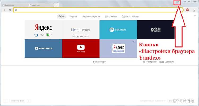Open the red Adblock extension icon
The image size is (199, 106).
[x=187, y=10]
